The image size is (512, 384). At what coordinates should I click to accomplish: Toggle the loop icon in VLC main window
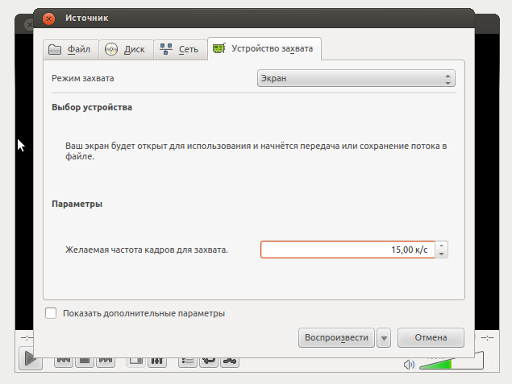point(209,361)
